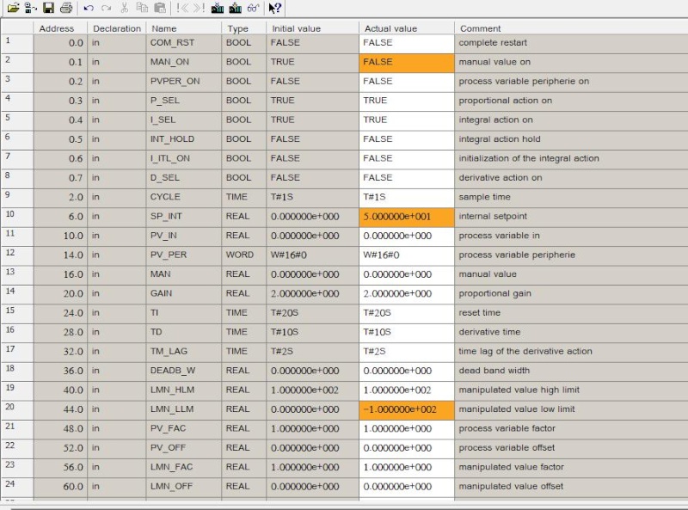The width and height of the screenshot is (688, 510).
Task: Click the Redo arrow icon
Action: click(x=106, y=8)
